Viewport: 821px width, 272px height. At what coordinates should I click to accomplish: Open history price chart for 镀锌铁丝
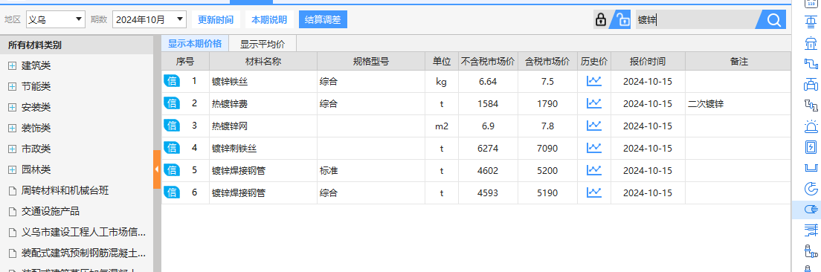(593, 81)
